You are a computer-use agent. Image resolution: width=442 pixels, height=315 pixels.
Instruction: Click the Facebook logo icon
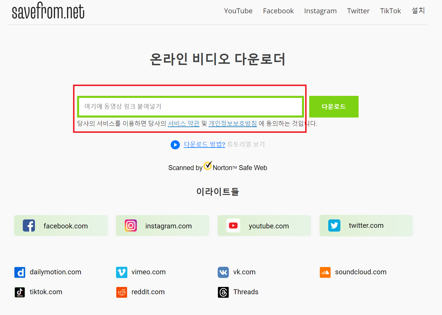(x=29, y=225)
